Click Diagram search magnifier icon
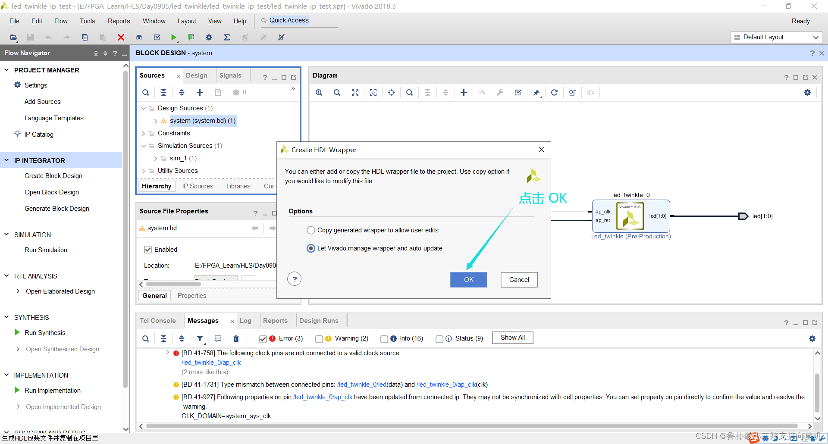 409,92
